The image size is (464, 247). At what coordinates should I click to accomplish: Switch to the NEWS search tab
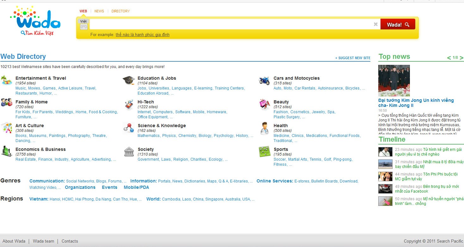coord(99,11)
